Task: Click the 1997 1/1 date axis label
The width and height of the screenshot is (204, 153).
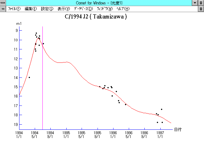Action: (160, 134)
